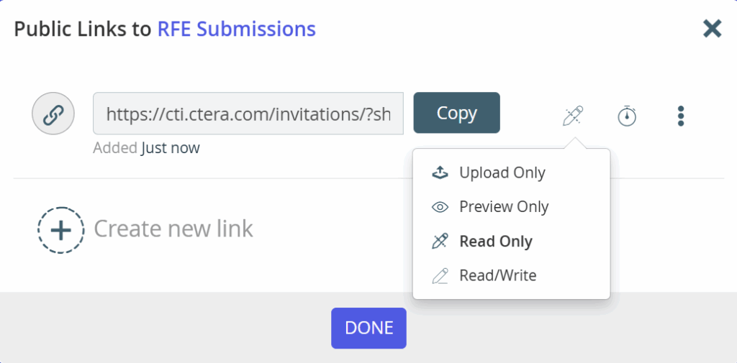Switch link permission to Read/Write

click(x=497, y=275)
